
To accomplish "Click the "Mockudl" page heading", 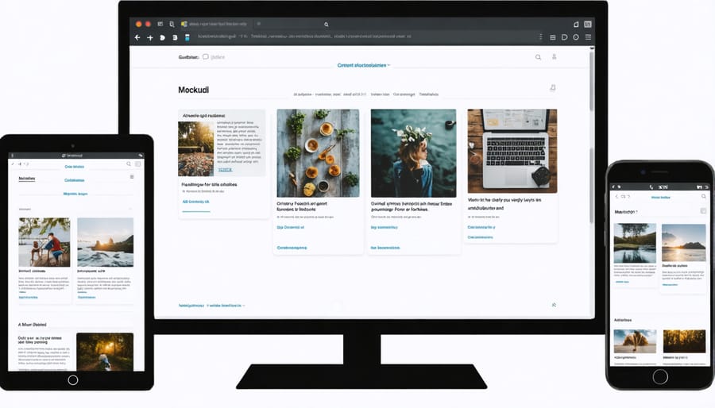I will (193, 90).
